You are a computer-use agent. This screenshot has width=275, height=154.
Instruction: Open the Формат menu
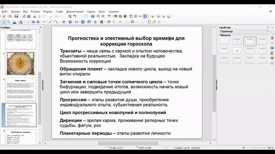coord(48,12)
